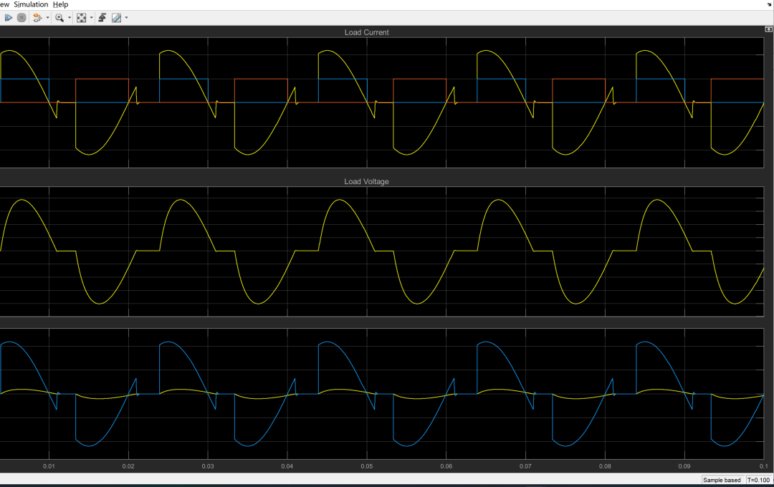Click the Measurements ruler icon
This screenshot has width=774, height=487.
(x=116, y=17)
